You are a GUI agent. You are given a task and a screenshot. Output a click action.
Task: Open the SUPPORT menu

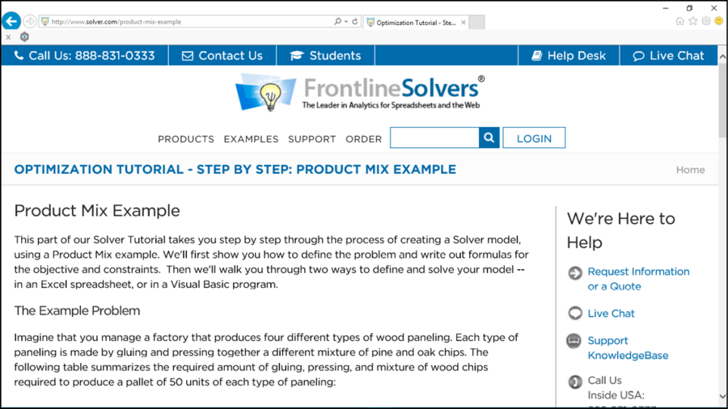[312, 139]
